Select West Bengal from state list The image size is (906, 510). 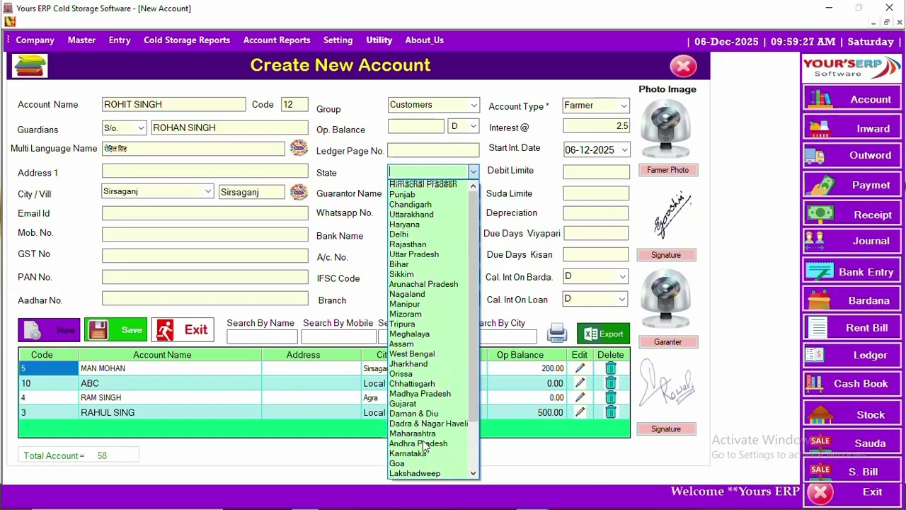click(x=412, y=354)
